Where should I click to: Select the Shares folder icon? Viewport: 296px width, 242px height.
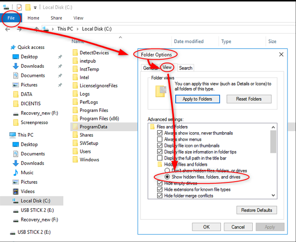click(x=75, y=135)
